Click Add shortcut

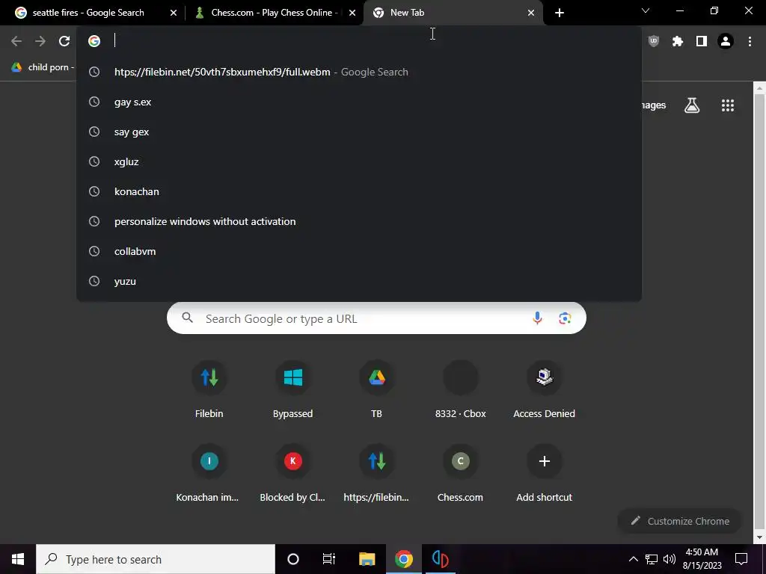coord(545,473)
